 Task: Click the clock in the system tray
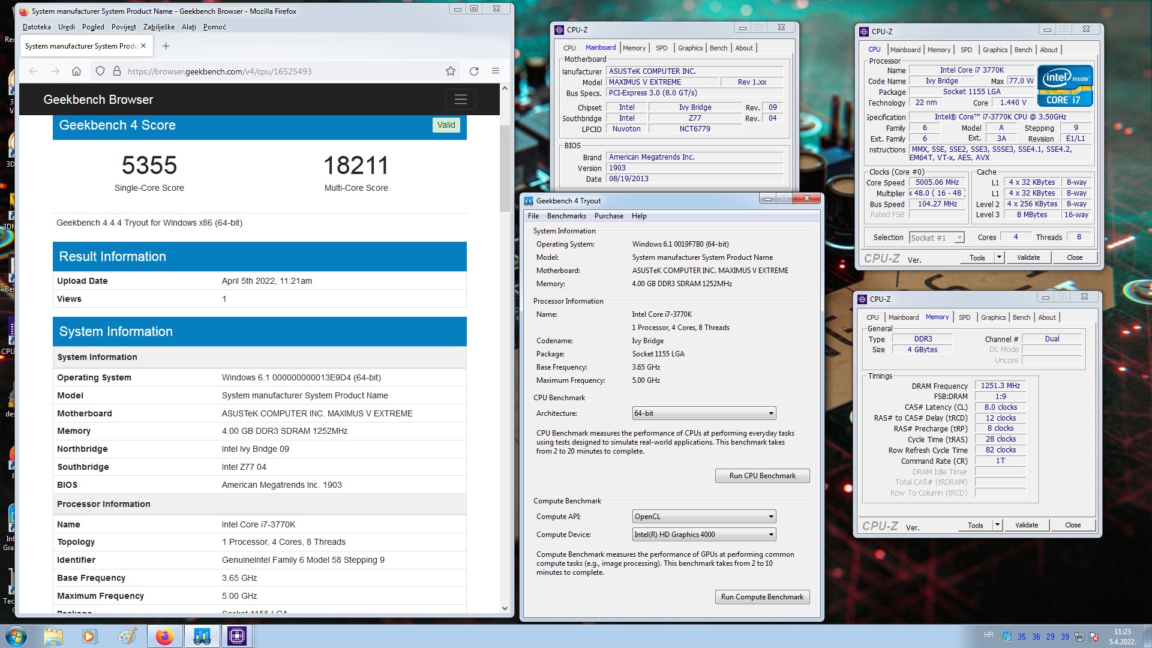tap(1123, 637)
